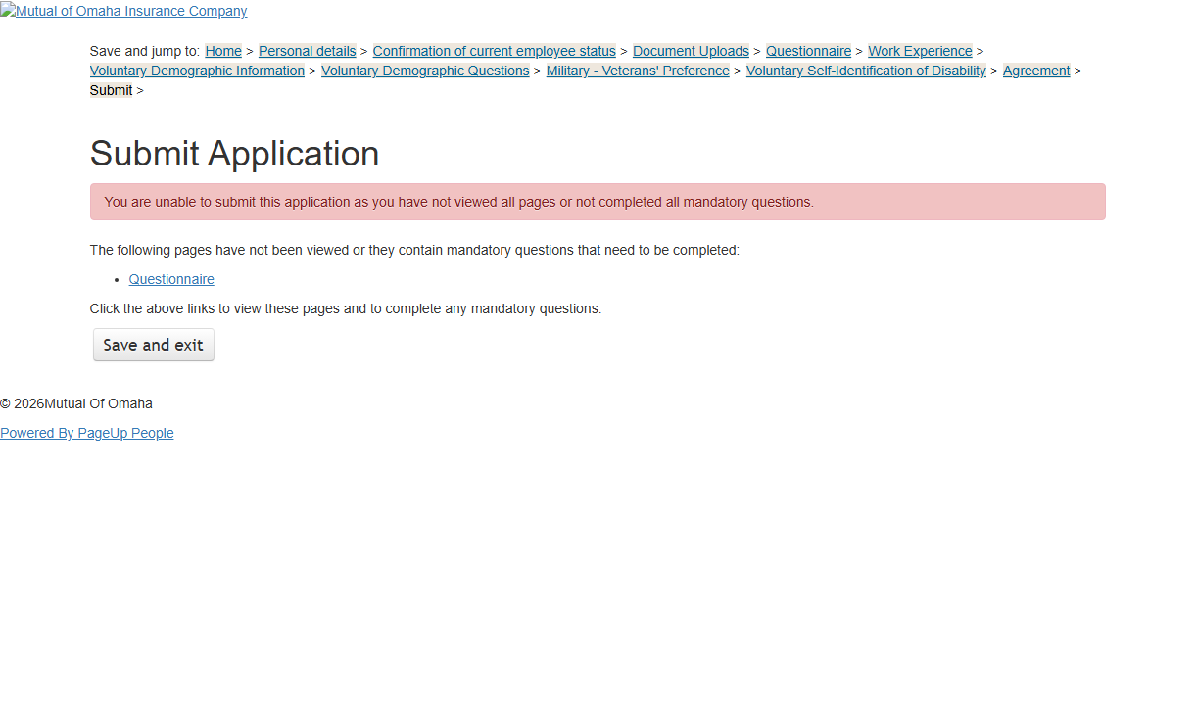Click the Submit Application heading

click(x=234, y=154)
